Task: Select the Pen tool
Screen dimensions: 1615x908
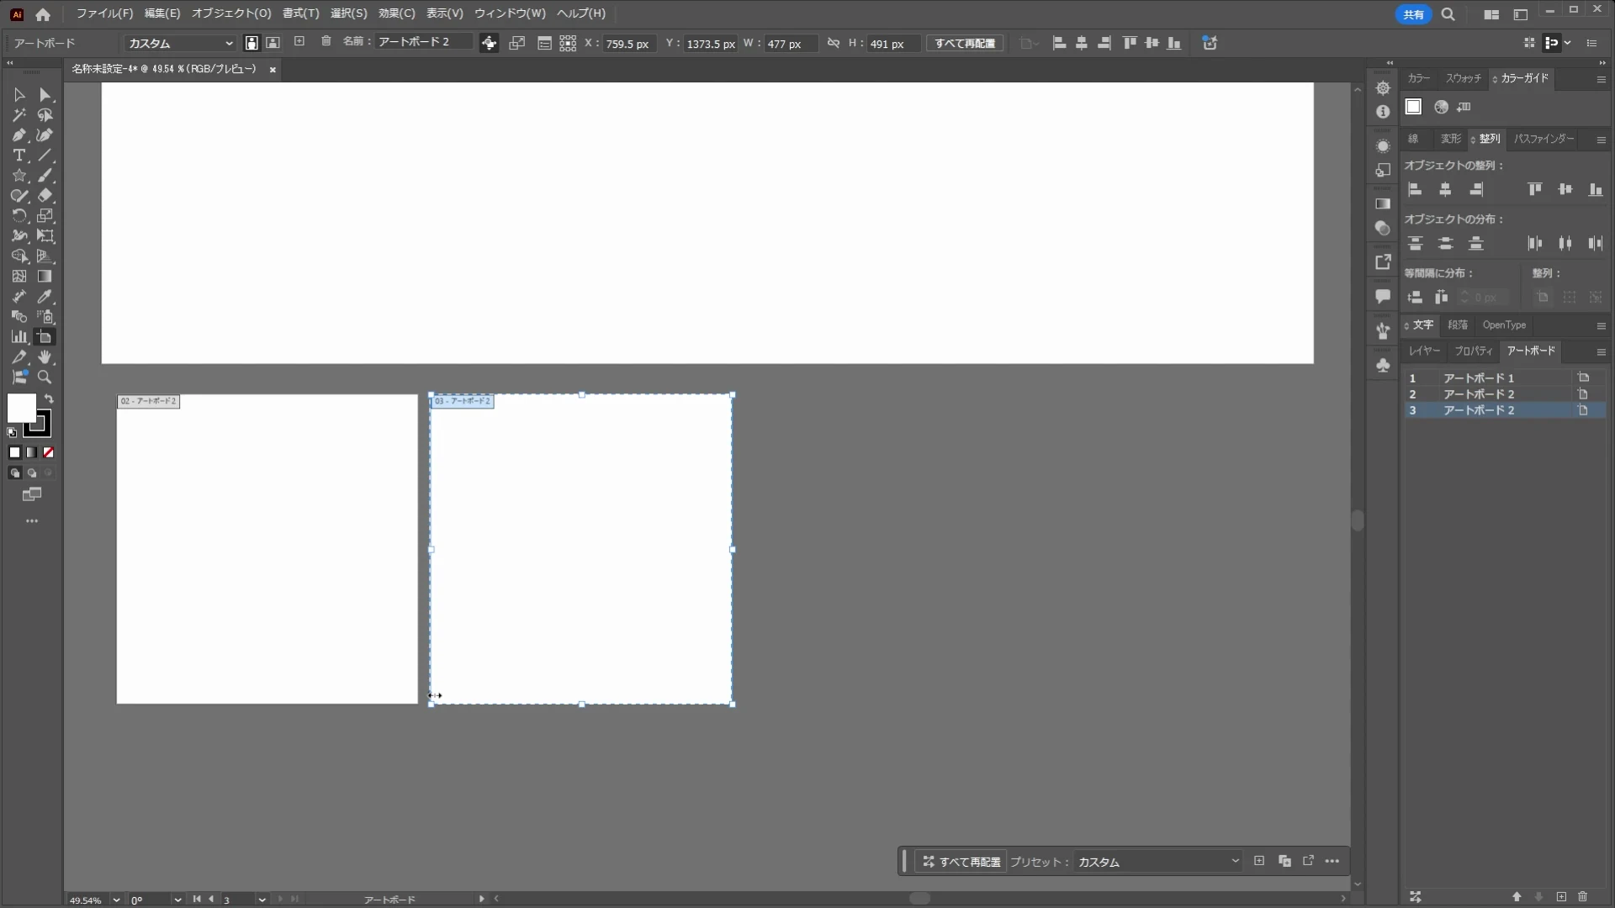Action: tap(19, 135)
